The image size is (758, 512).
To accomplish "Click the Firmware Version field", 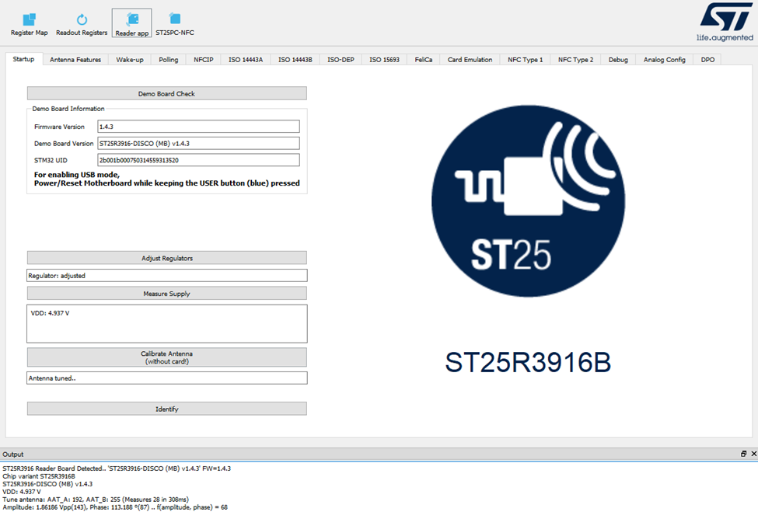I will [x=199, y=127].
